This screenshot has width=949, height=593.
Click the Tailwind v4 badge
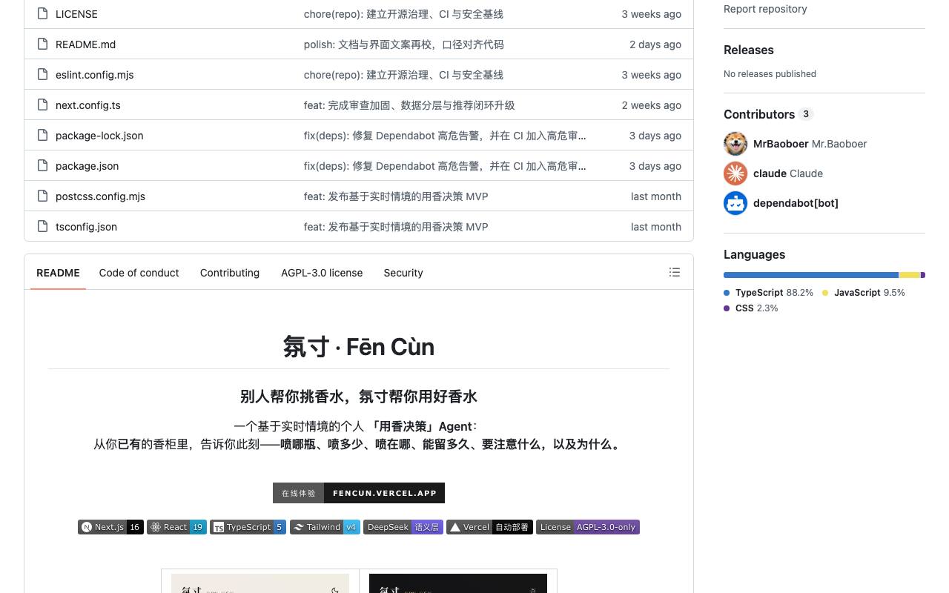point(325,527)
